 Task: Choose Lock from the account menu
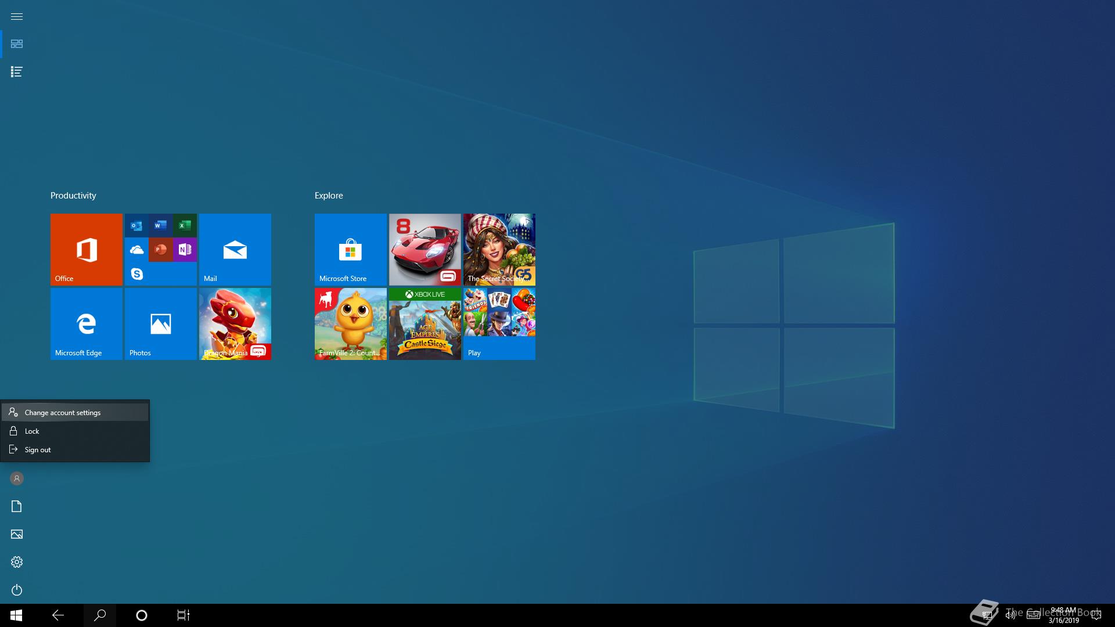click(x=75, y=431)
